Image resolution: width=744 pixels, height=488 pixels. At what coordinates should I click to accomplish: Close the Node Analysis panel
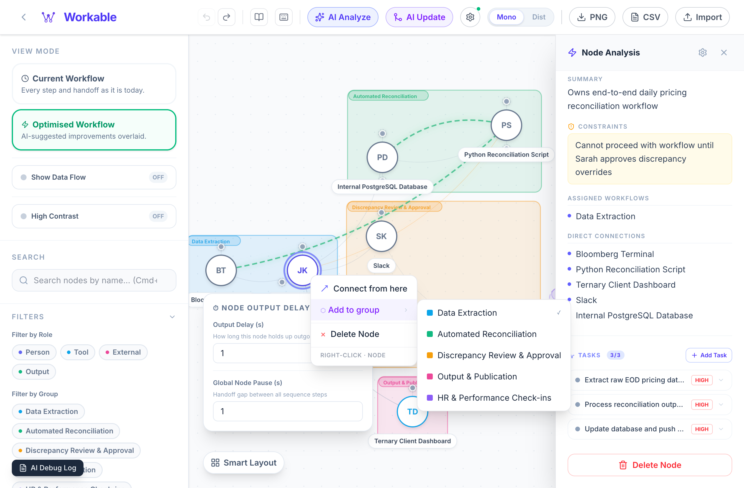tap(724, 53)
